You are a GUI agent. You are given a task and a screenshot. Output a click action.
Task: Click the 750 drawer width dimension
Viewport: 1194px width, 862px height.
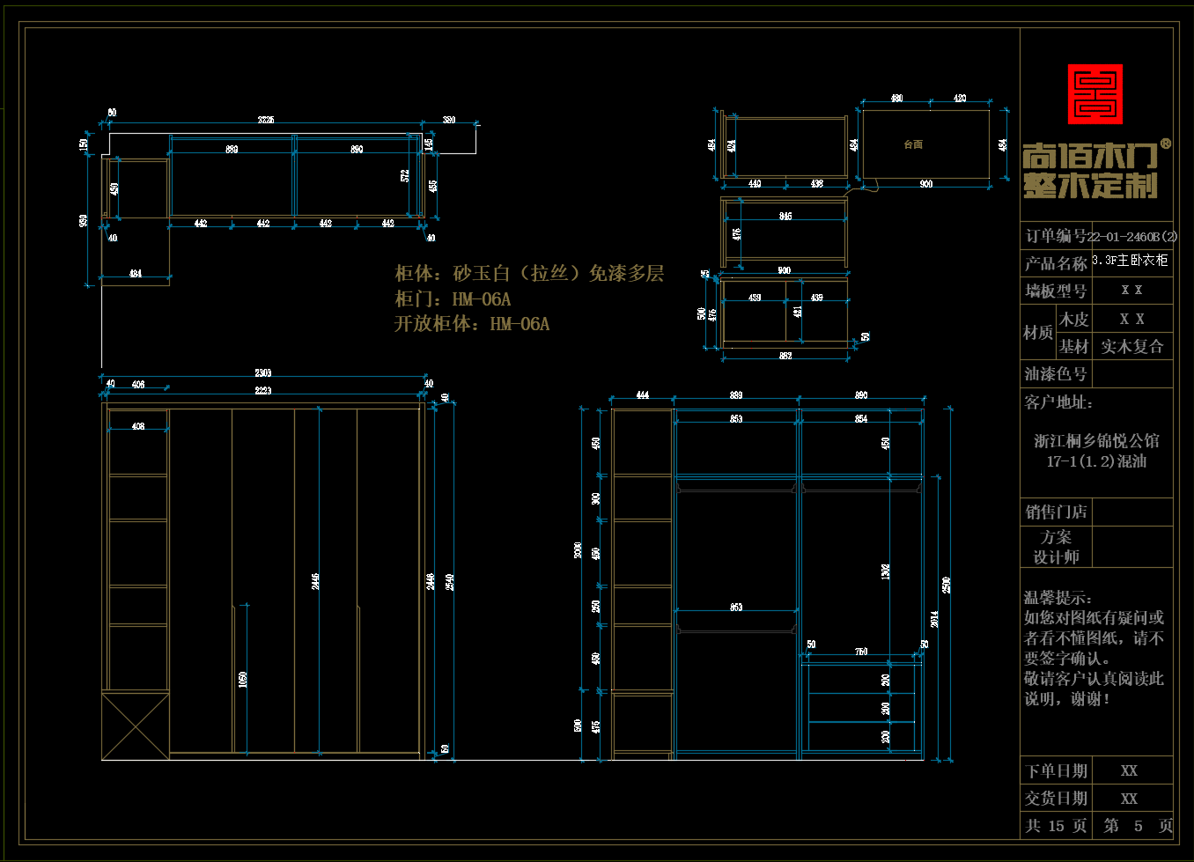pos(861,652)
